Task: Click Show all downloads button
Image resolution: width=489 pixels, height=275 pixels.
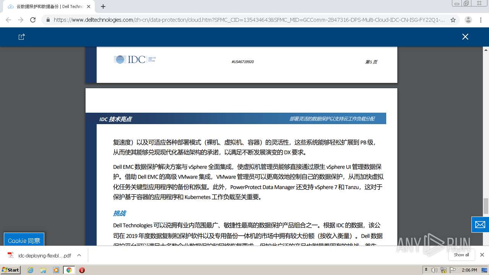Action: [461, 255]
